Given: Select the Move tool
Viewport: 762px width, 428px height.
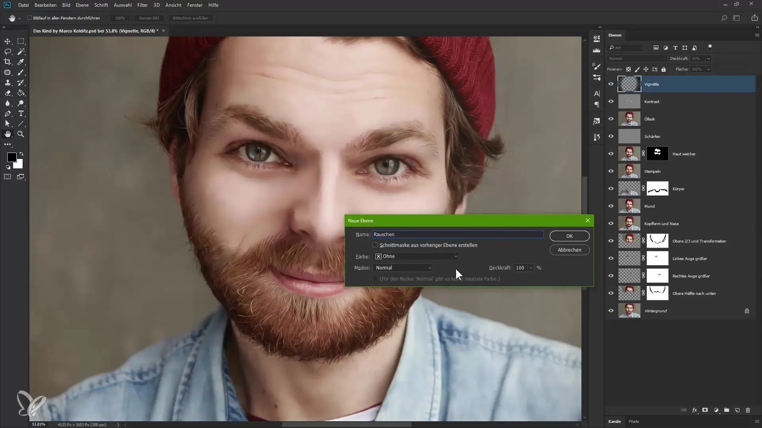Looking at the screenshot, I should click(8, 41).
